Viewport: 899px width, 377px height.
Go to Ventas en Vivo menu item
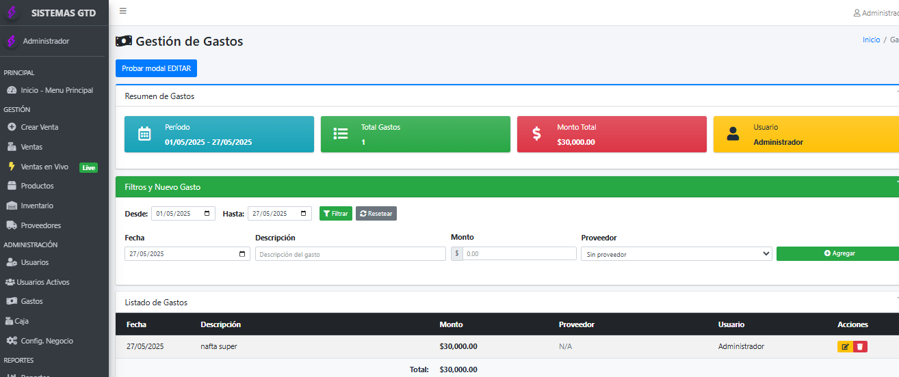(44, 167)
